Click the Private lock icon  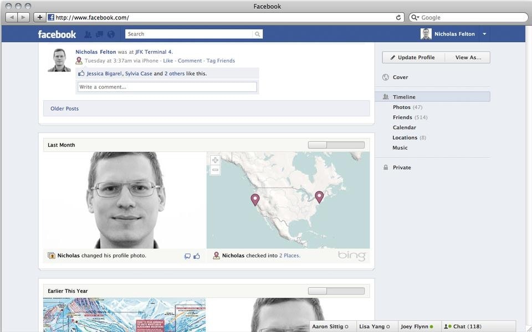386,167
